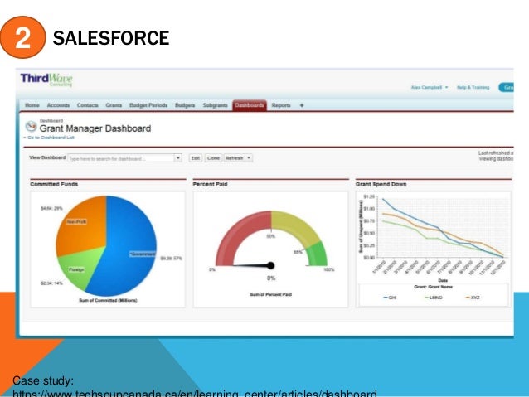Switch to the Subgrants tab
Image resolution: width=529 pixels, height=397 pixels.
pos(216,105)
